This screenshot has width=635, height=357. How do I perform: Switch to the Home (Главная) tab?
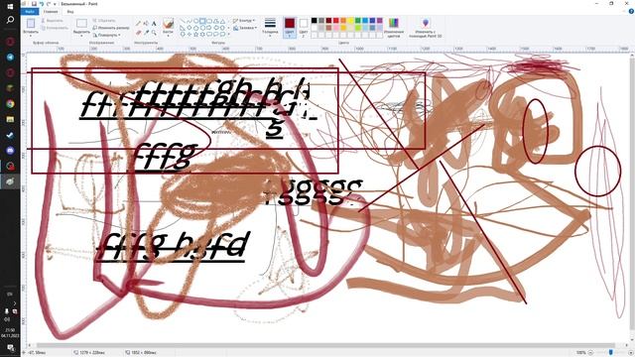coord(51,12)
